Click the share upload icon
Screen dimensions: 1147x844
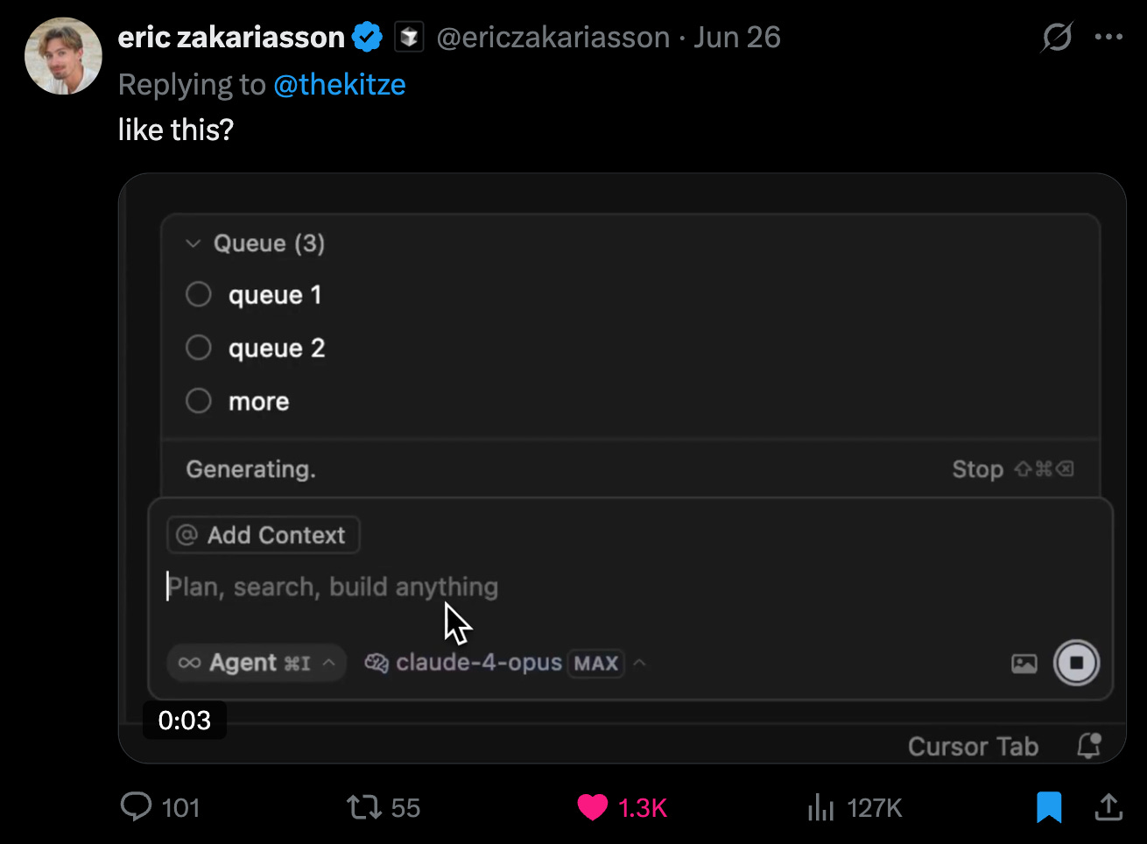pos(1108,806)
